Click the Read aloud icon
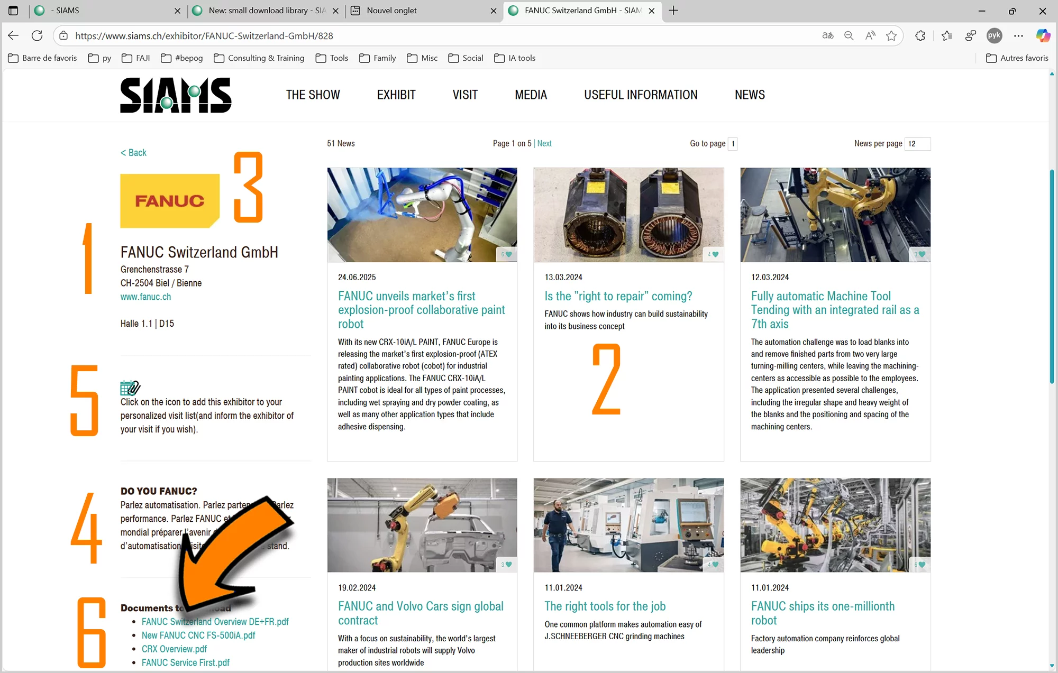1058x673 pixels. [x=870, y=35]
